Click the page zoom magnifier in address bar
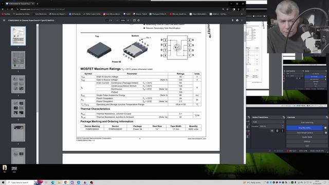This screenshot has width=329, height=185. (x=223, y=9)
